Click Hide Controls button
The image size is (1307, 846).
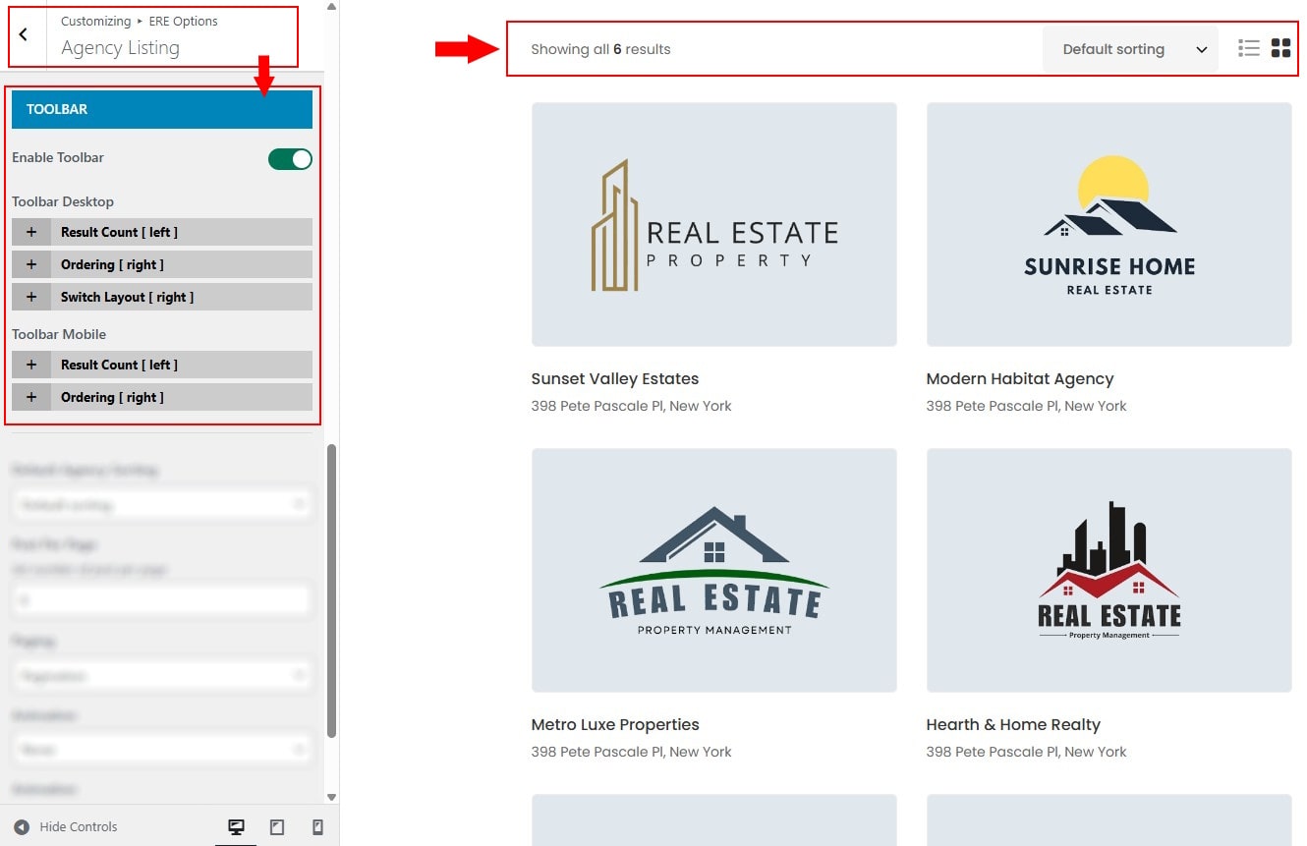(66, 827)
